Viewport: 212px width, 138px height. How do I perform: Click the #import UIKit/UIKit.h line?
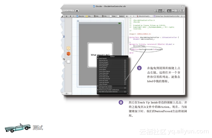(x=140, y=34)
